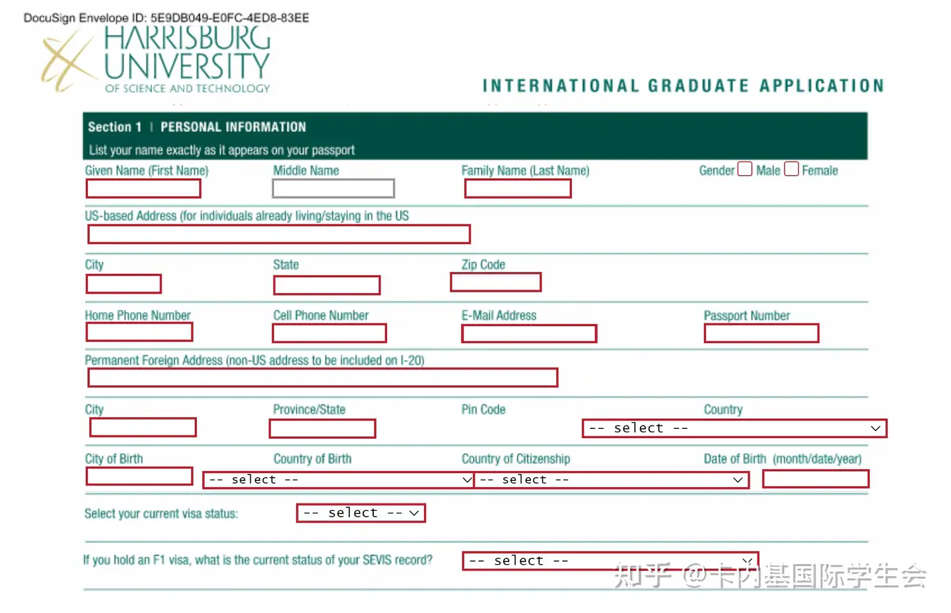Viewport: 951px width, 613px height.
Task: Focus the Family Name field
Action: [x=518, y=189]
